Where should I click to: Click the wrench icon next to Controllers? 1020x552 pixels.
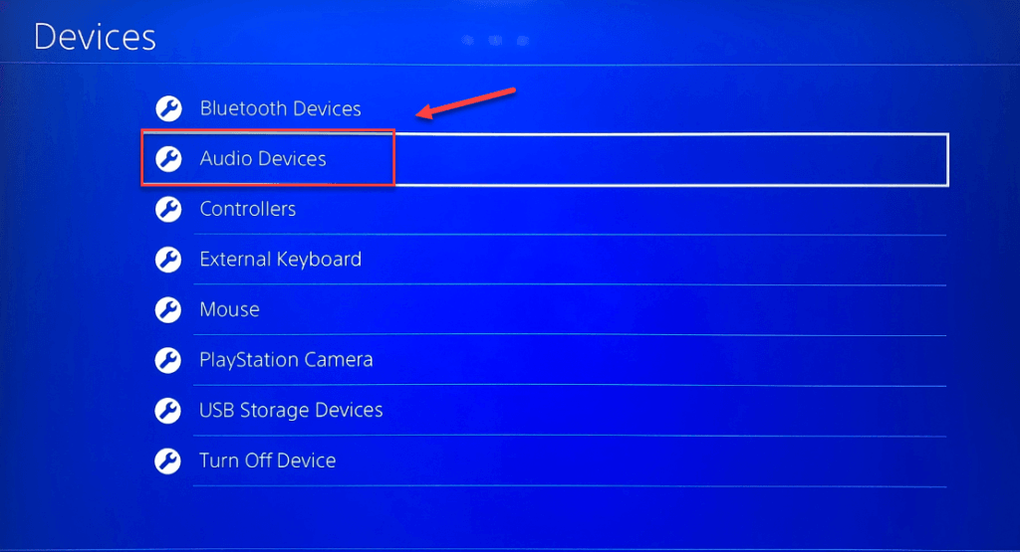click(168, 209)
